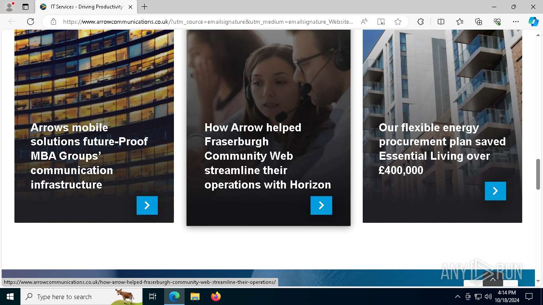Open the Favorites list
Image resolution: width=543 pixels, height=305 pixels.
tap(460, 22)
